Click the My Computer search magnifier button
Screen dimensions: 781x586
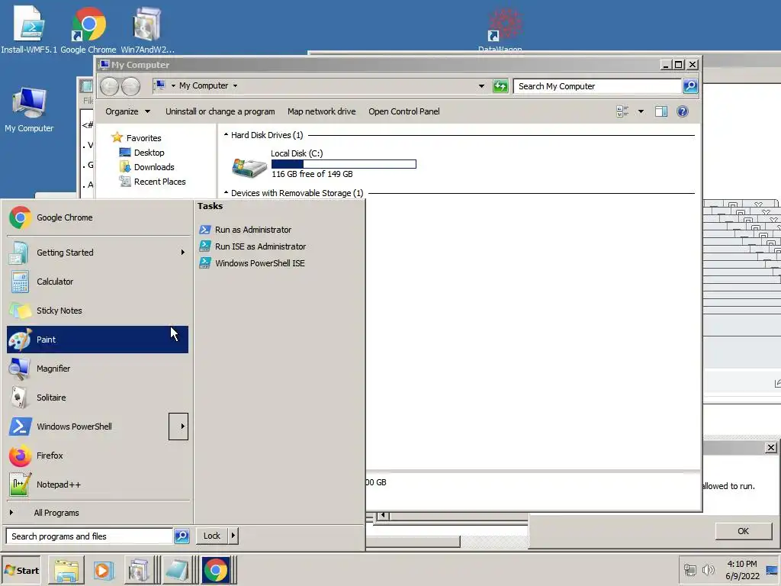(x=690, y=86)
